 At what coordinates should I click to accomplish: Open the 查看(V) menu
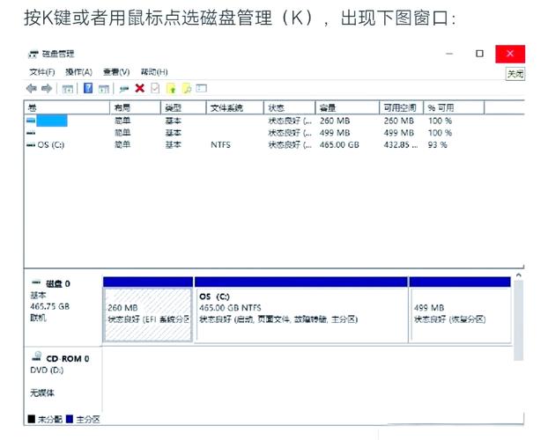116,72
